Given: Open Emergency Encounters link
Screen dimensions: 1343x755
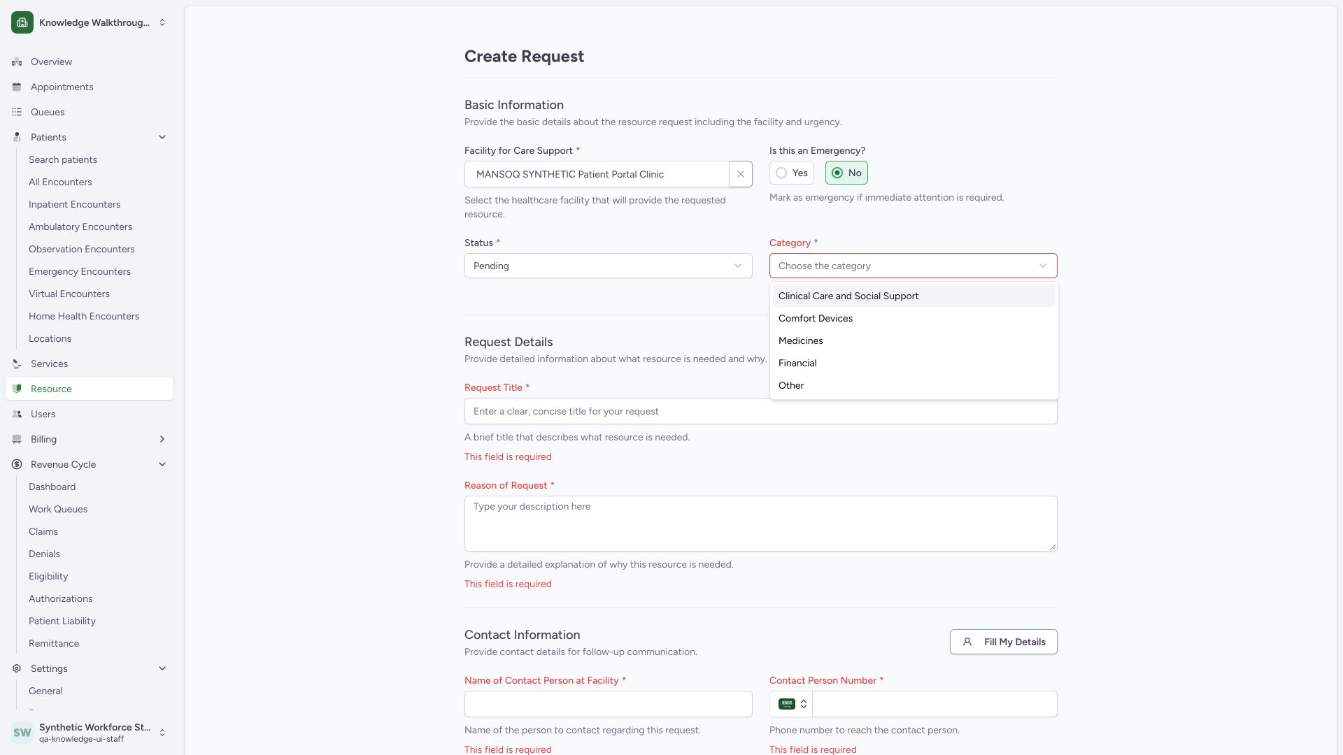Looking at the screenshot, I should click(x=80, y=271).
